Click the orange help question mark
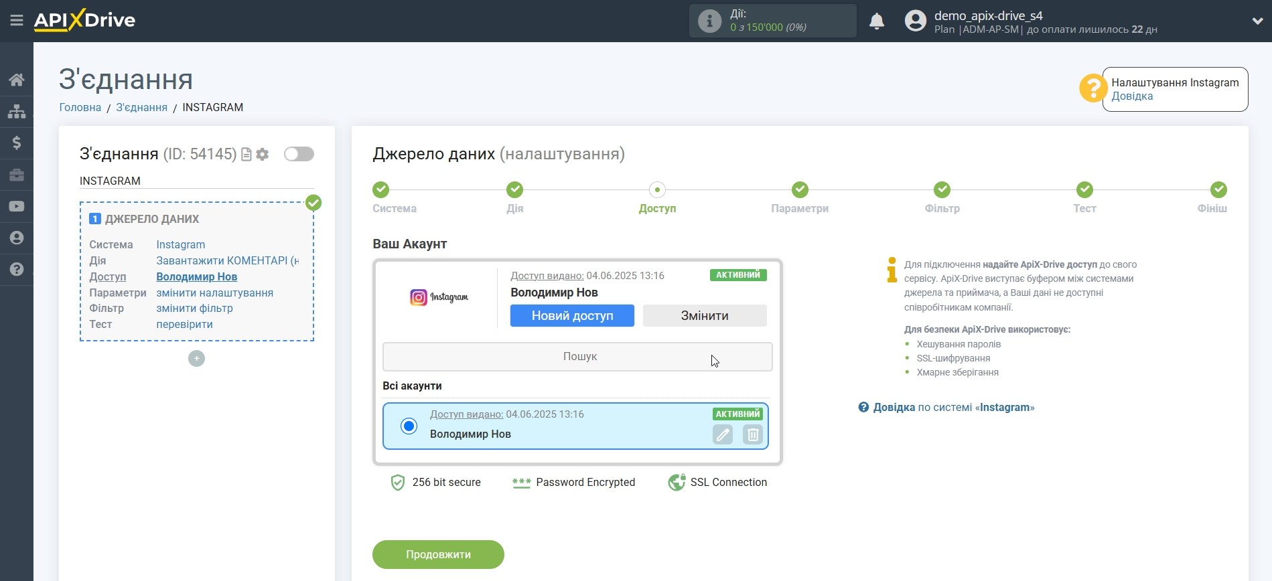 (x=1092, y=88)
